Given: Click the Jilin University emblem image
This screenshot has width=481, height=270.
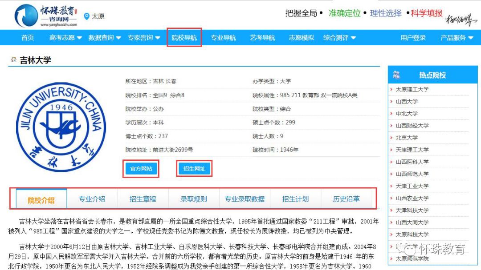Looking at the screenshot, I should (61, 127).
